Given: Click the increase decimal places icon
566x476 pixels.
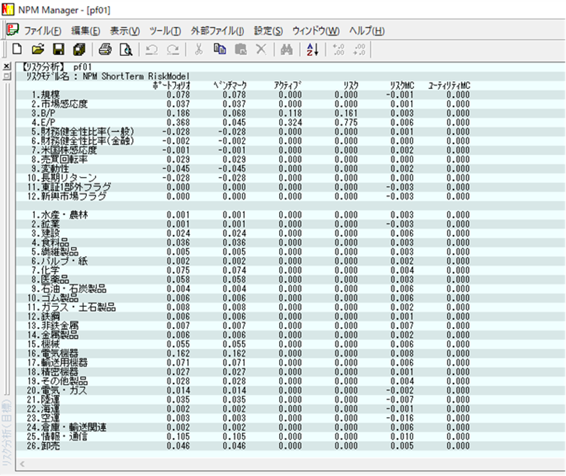Looking at the screenshot, I should point(339,49).
